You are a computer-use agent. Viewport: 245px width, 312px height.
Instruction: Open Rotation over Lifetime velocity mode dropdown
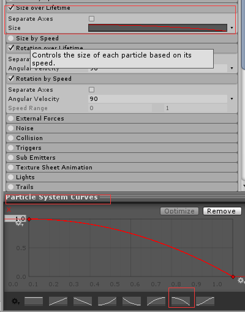click(232, 68)
